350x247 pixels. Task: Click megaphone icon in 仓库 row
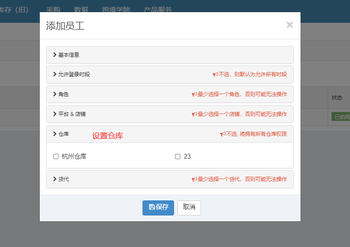(x=223, y=134)
